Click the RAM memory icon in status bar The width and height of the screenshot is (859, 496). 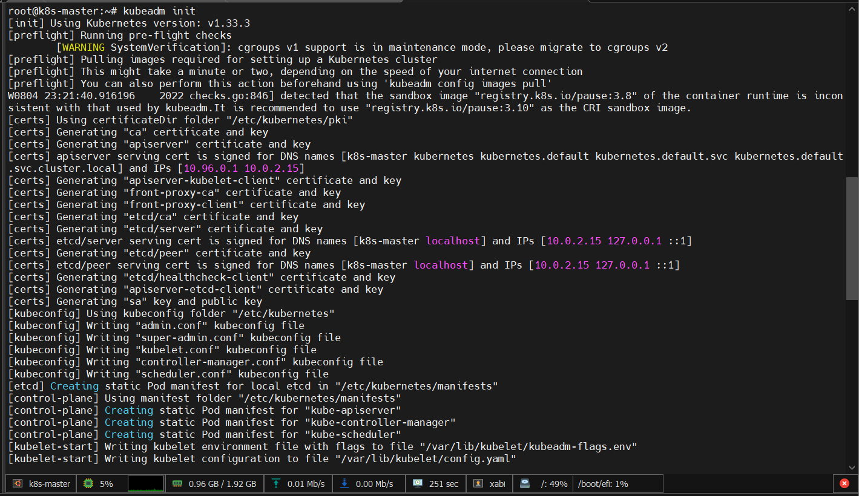pyautogui.click(x=178, y=484)
